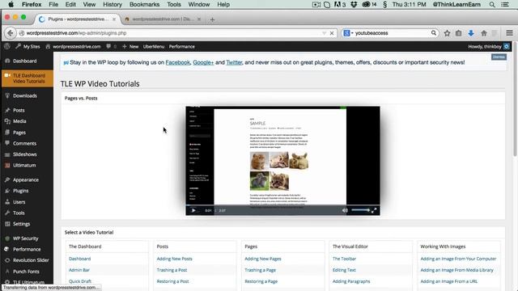
Task: Open the search engine dropdown
Action: point(348,33)
